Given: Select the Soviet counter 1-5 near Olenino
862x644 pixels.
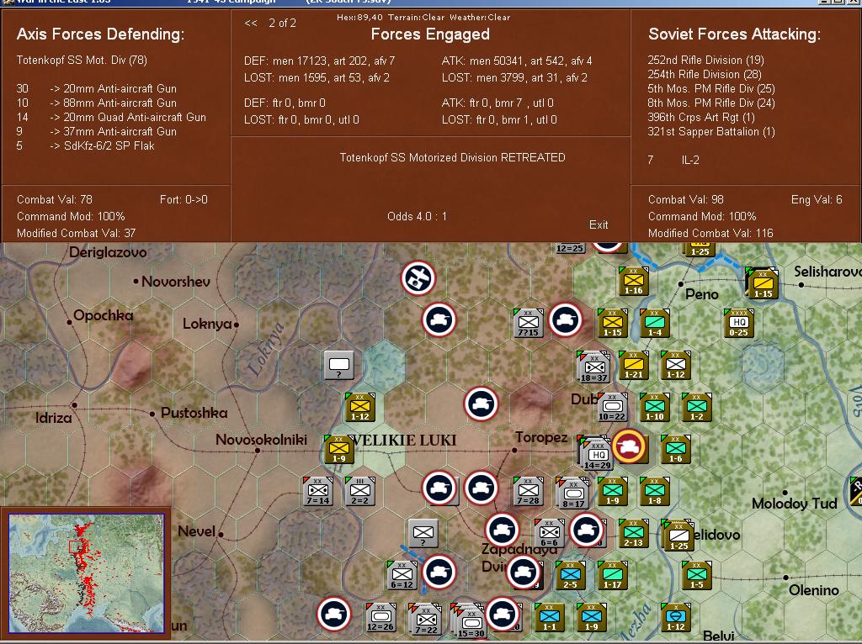Looking at the screenshot, I should coord(696,575).
